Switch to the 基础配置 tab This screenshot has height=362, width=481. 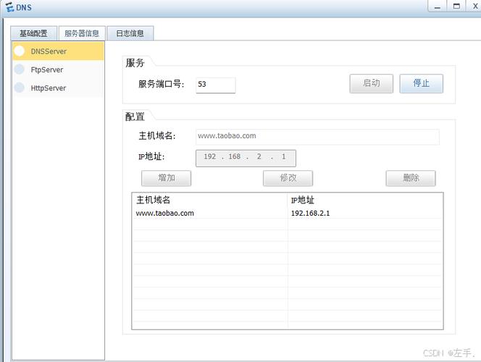pos(34,33)
